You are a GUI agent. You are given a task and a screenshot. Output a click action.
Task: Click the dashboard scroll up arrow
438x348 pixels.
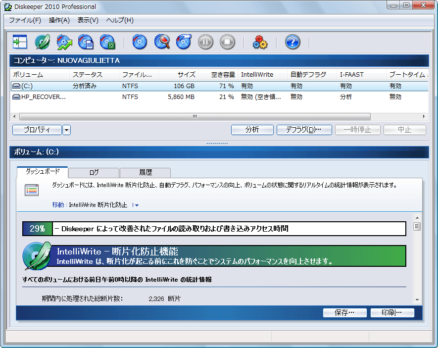tap(417, 218)
